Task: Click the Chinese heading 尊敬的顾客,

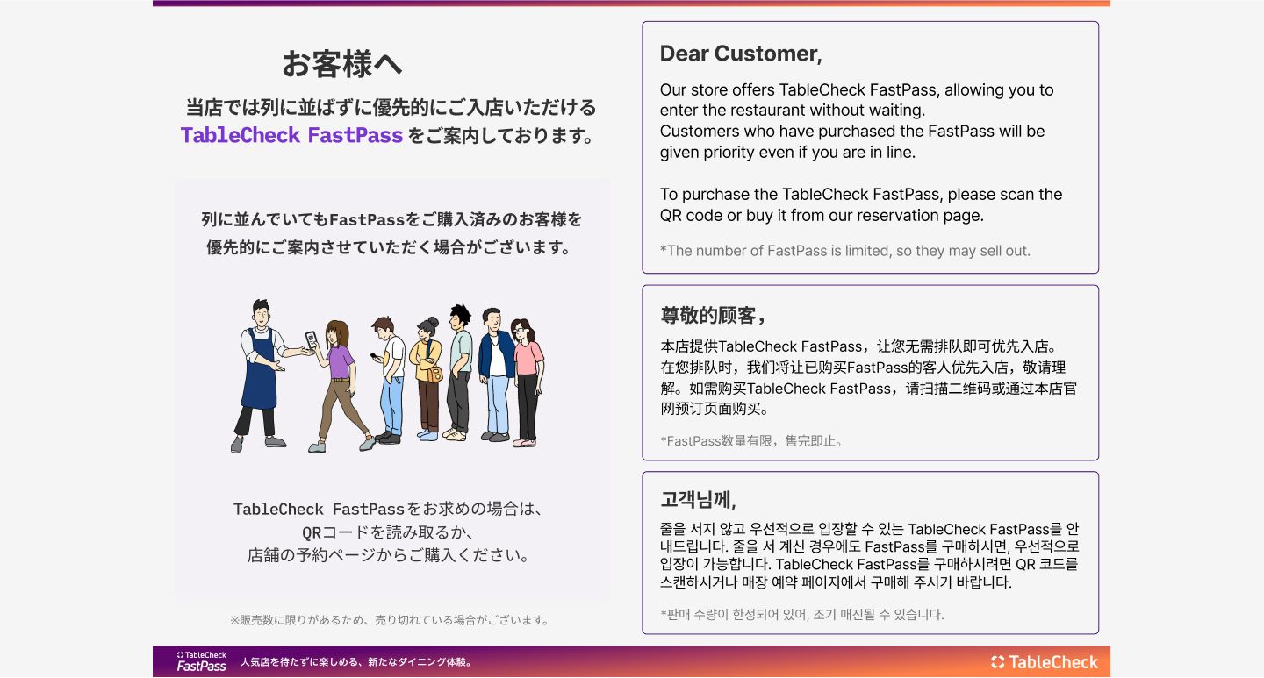Action: click(x=714, y=316)
